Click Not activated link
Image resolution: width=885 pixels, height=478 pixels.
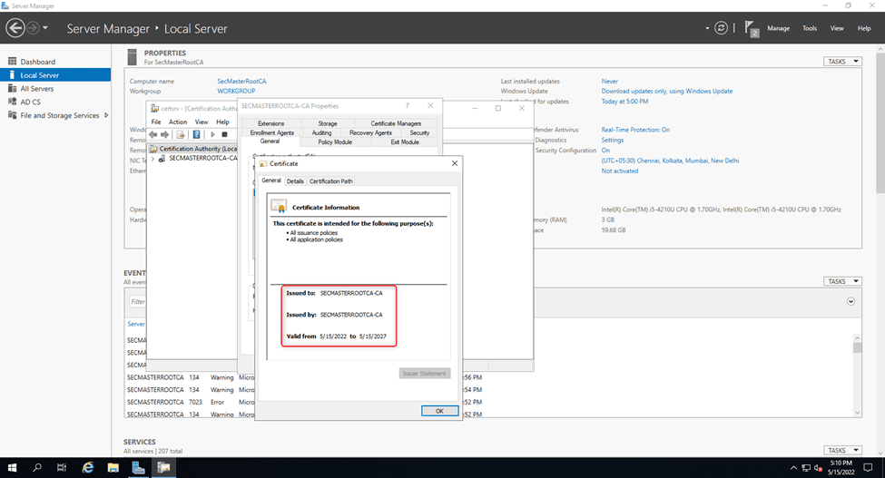(620, 171)
